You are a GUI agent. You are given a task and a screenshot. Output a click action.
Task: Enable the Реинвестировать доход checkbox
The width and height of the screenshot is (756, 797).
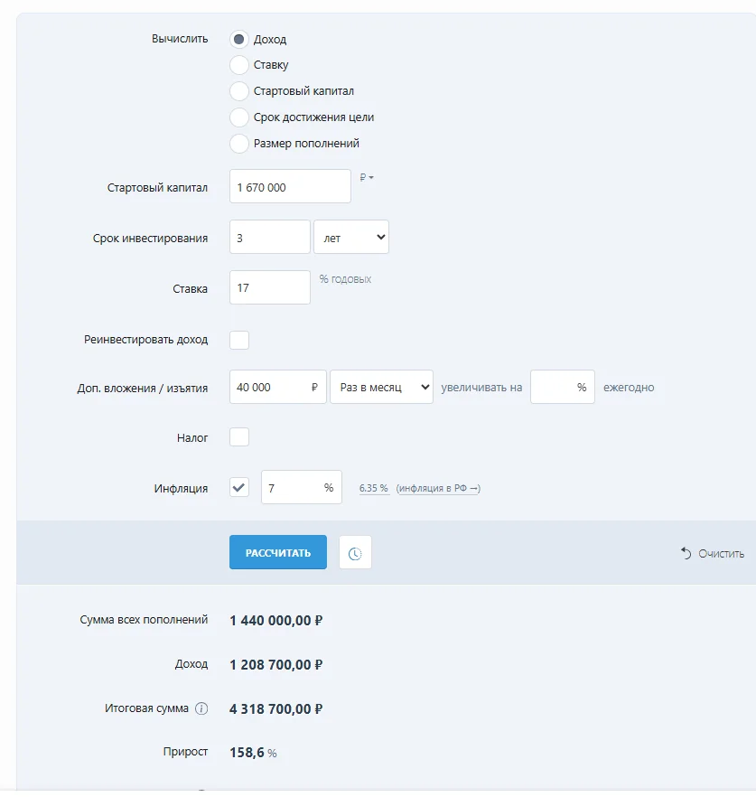pyautogui.click(x=239, y=340)
